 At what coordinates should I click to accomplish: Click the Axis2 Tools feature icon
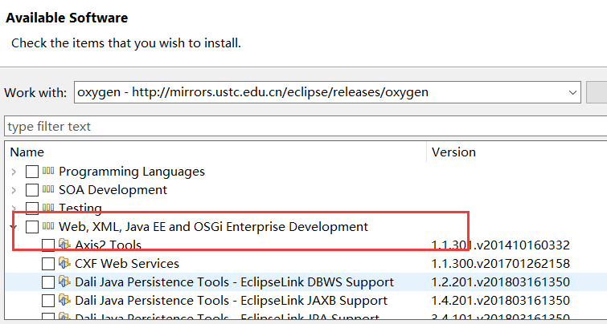pyautogui.click(x=64, y=245)
